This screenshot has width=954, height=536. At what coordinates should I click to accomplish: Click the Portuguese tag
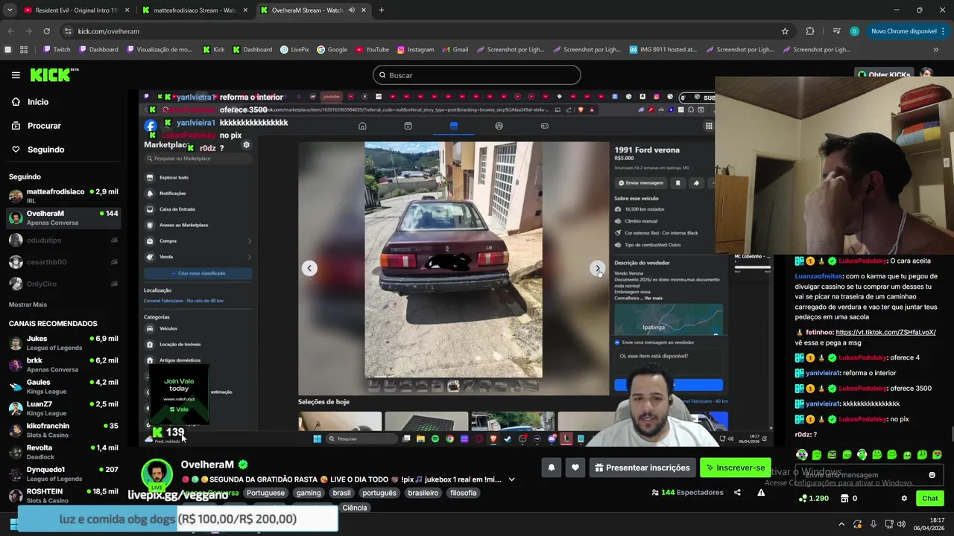pos(265,493)
